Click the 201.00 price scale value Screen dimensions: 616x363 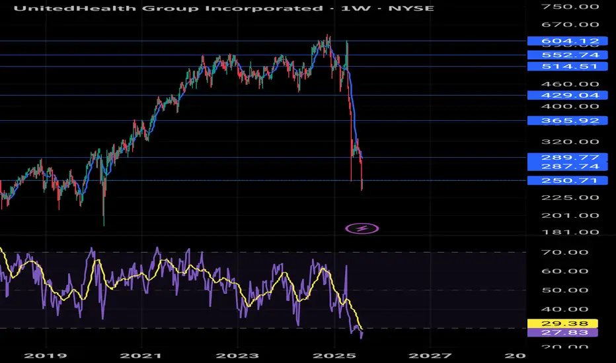(x=570, y=215)
